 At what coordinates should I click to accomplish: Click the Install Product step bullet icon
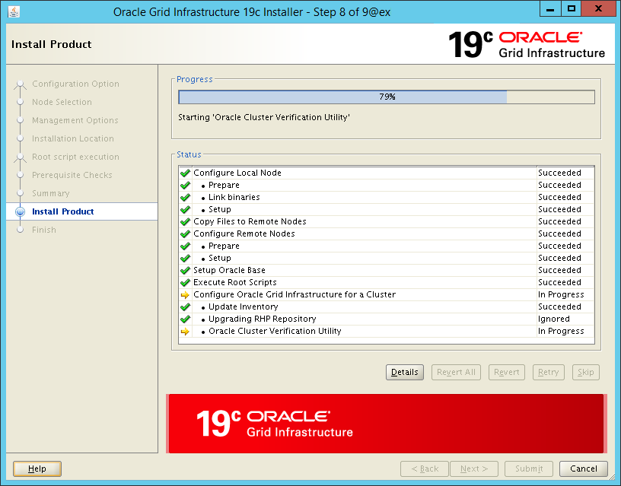click(x=21, y=211)
